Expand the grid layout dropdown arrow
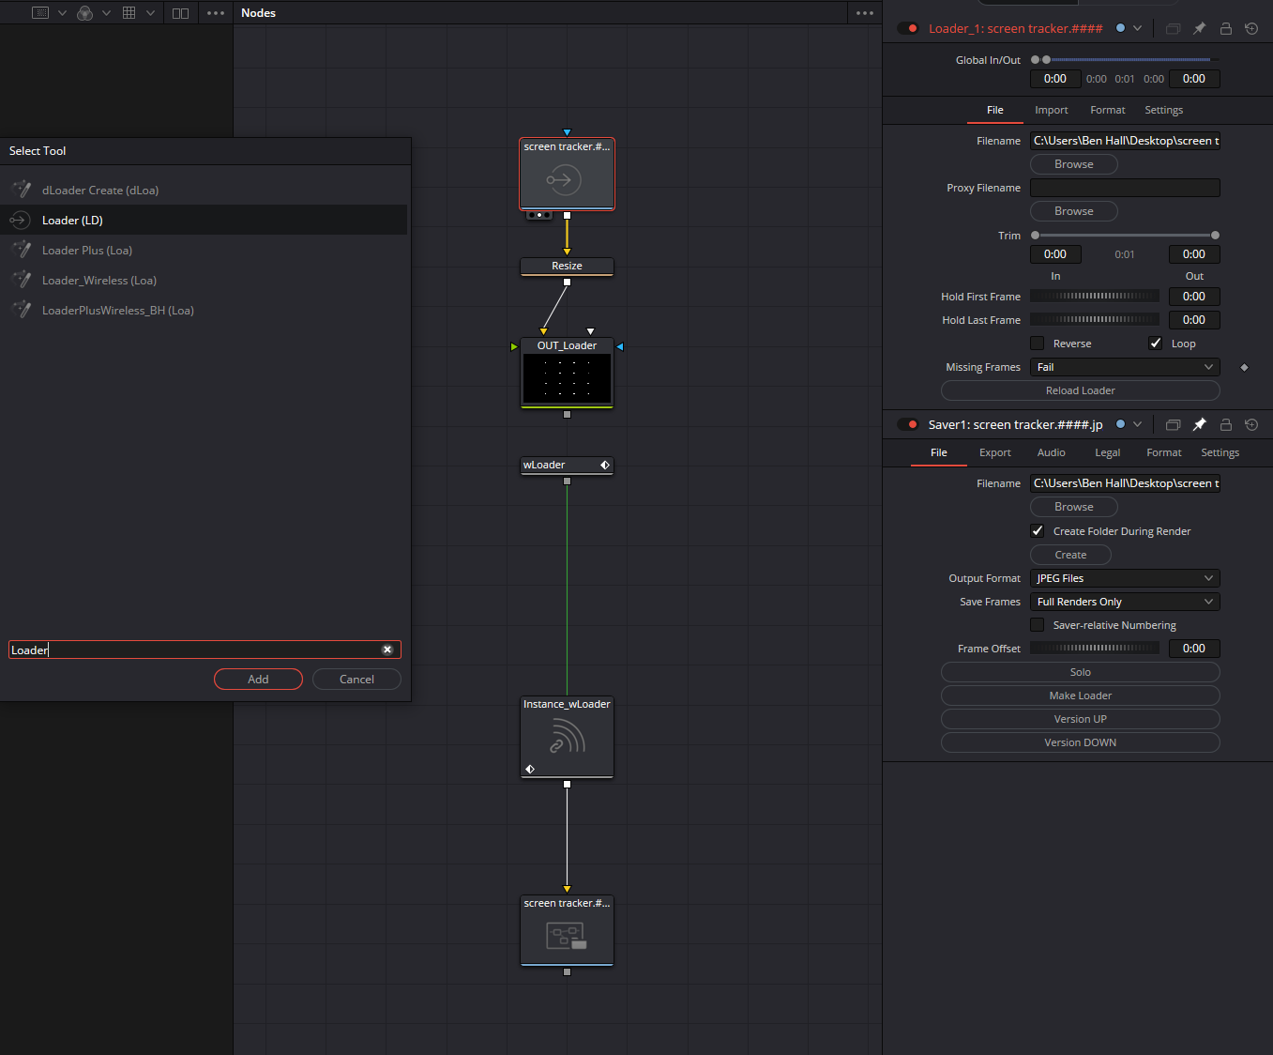The width and height of the screenshot is (1273, 1055). pos(150,13)
